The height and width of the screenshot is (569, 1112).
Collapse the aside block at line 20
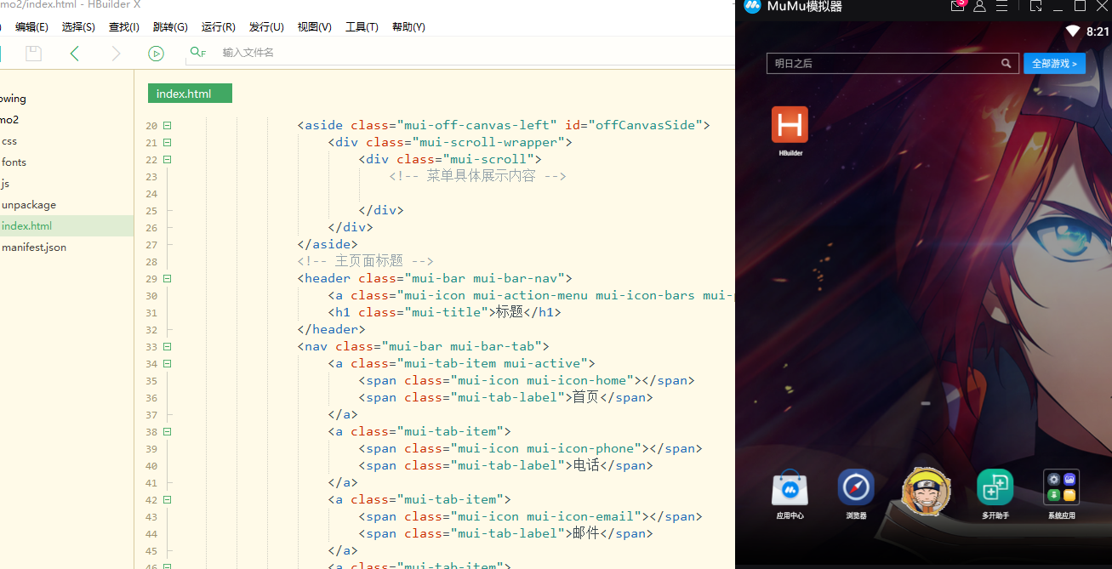pos(168,126)
